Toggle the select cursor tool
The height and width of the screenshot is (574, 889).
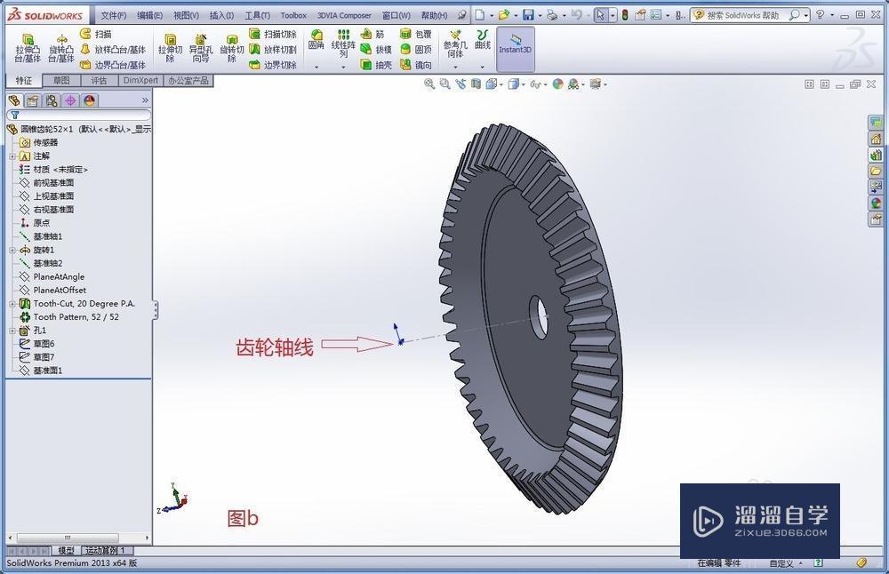click(600, 15)
